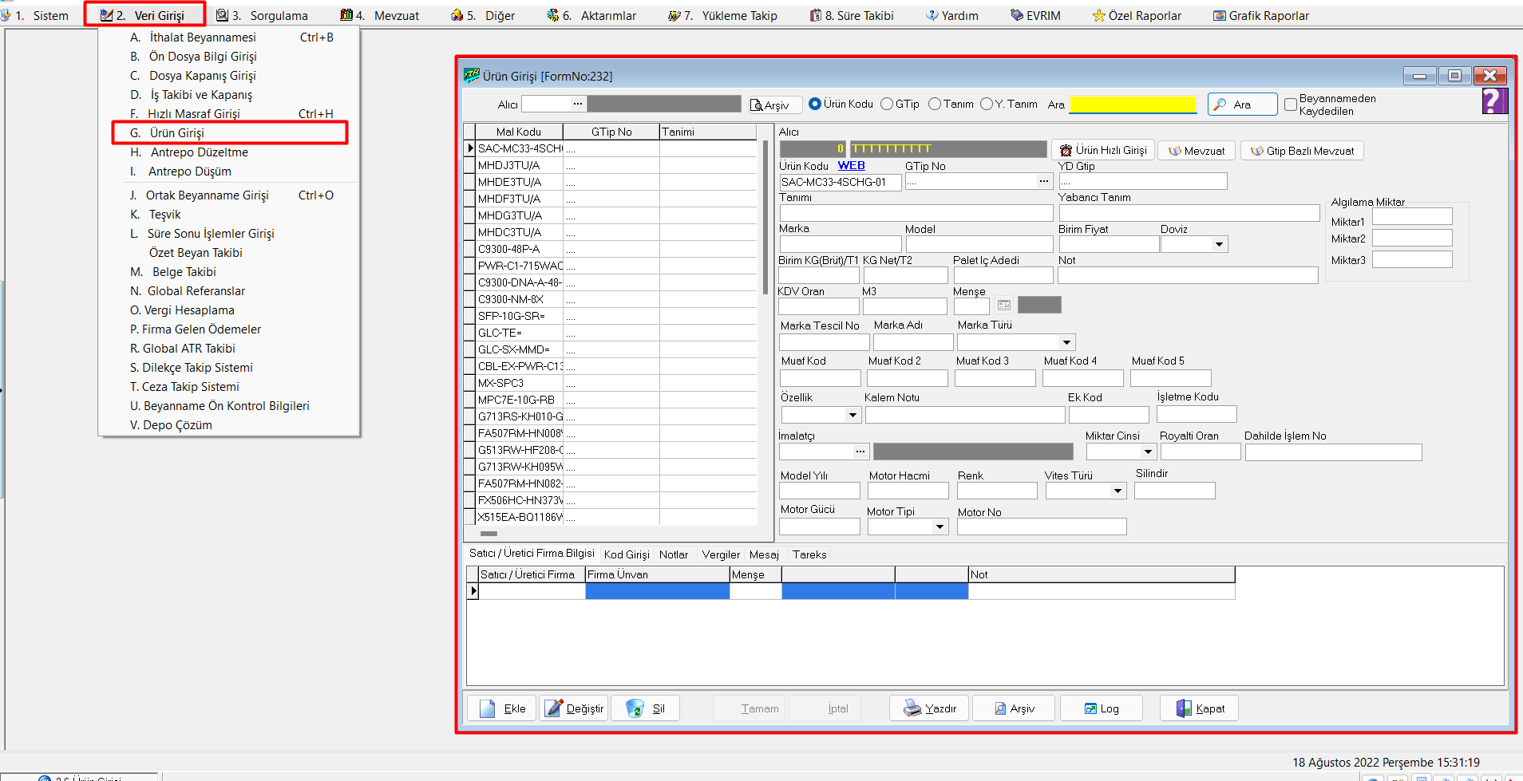Open the EVRIM menu
Screen dimensions: 1523x781
pyautogui.click(x=1035, y=15)
